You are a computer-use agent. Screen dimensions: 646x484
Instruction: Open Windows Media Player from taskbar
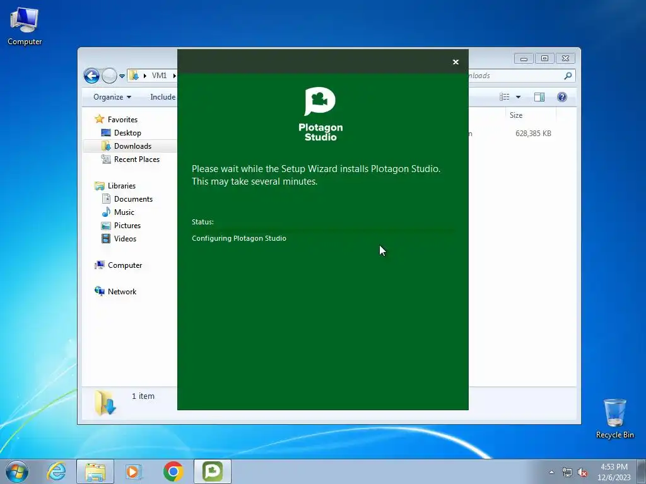coord(134,471)
